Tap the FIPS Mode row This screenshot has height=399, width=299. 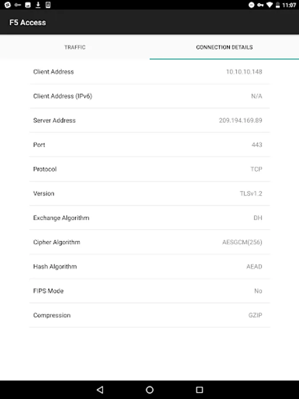tap(149, 291)
